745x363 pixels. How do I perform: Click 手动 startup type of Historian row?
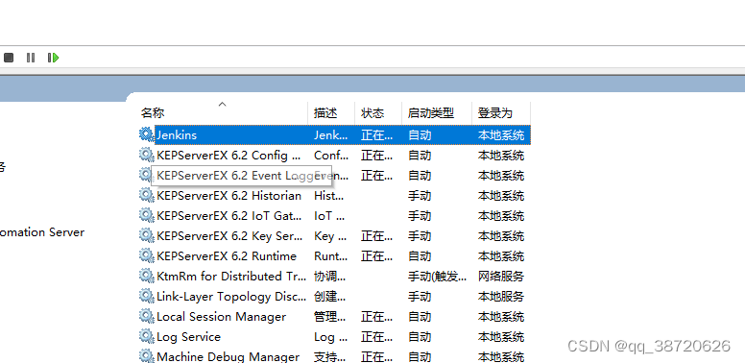tap(420, 195)
